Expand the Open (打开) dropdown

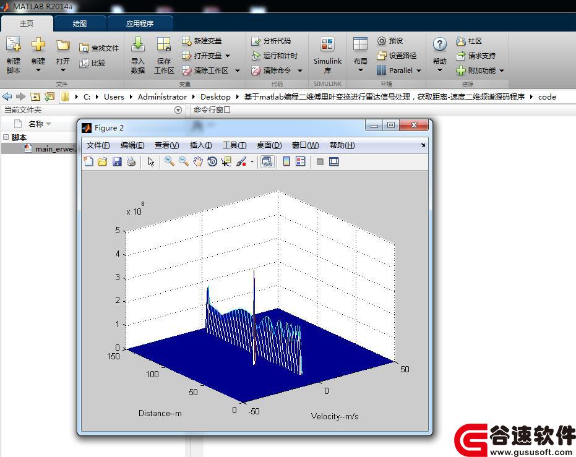[63, 70]
